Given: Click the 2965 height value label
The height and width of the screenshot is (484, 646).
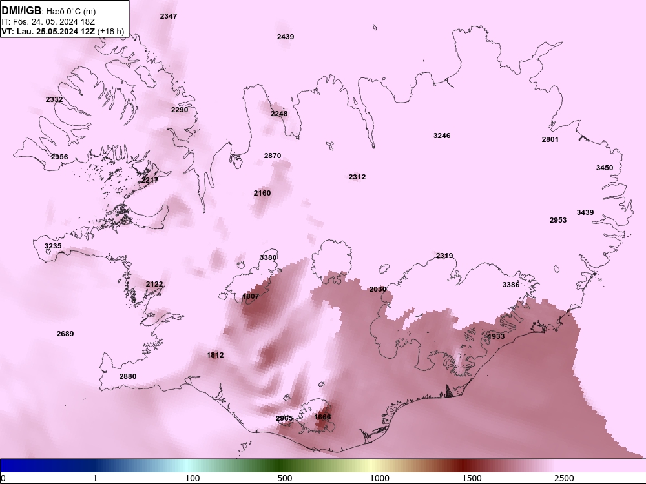Looking at the screenshot, I should [284, 418].
